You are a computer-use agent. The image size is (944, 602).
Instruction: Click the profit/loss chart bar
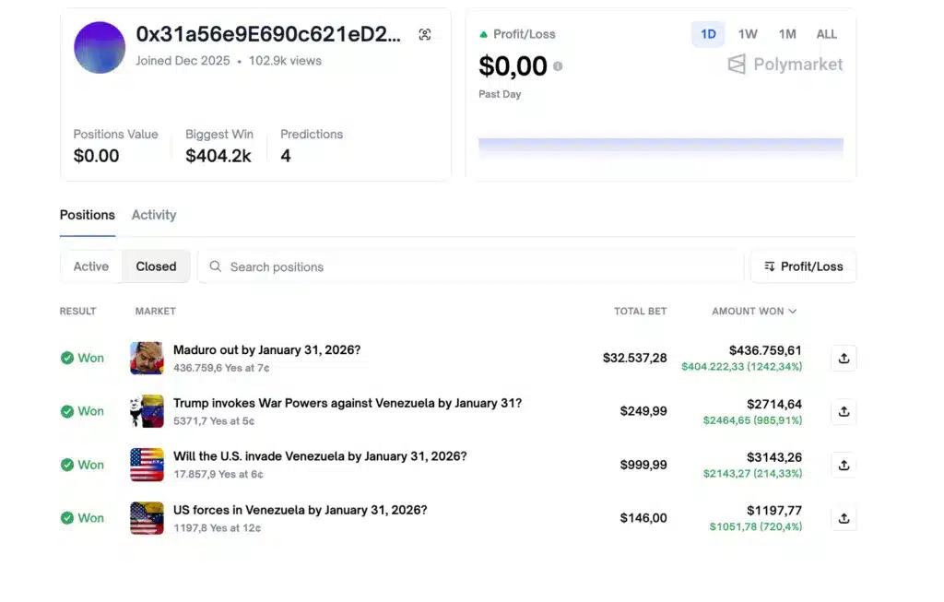tap(660, 148)
